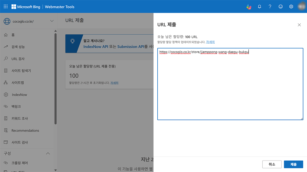Image resolution: width=307 pixels, height=172 pixels.
Task: Open the feedback smiley icon
Action: (x=281, y=7)
